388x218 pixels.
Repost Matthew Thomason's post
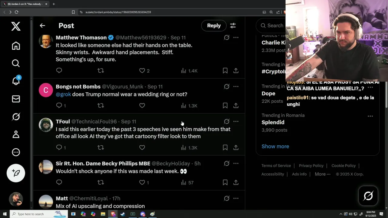coord(101,71)
